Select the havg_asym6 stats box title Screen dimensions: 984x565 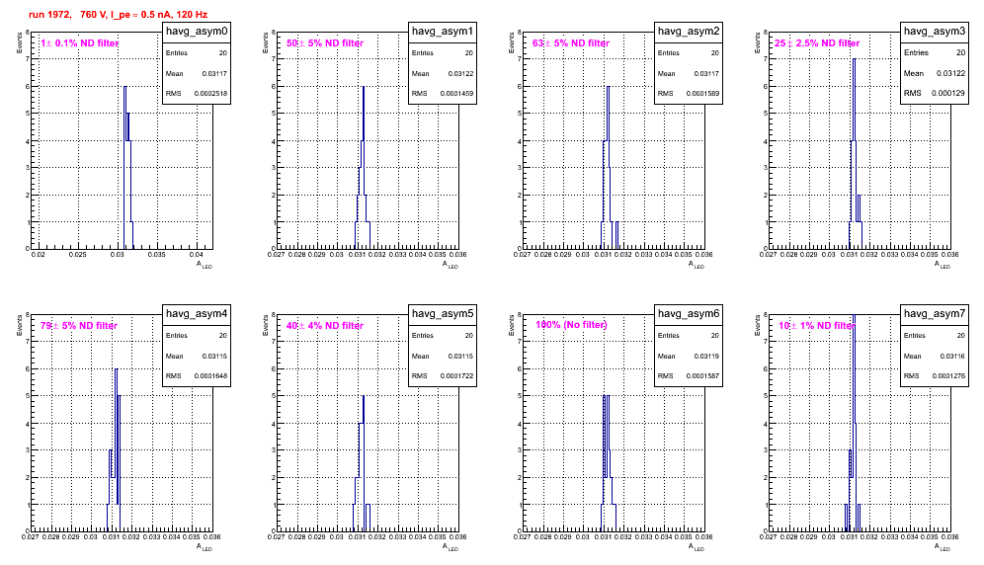(689, 313)
